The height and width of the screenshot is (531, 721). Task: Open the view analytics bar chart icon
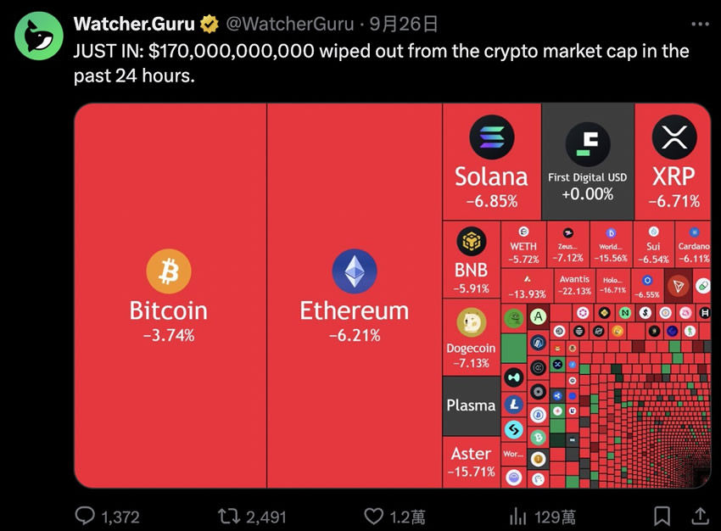point(517,517)
